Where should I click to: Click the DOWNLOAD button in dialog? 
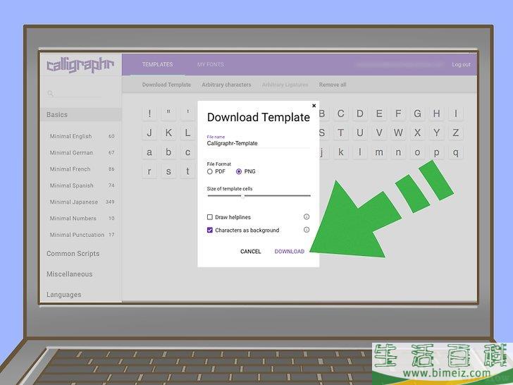click(289, 252)
